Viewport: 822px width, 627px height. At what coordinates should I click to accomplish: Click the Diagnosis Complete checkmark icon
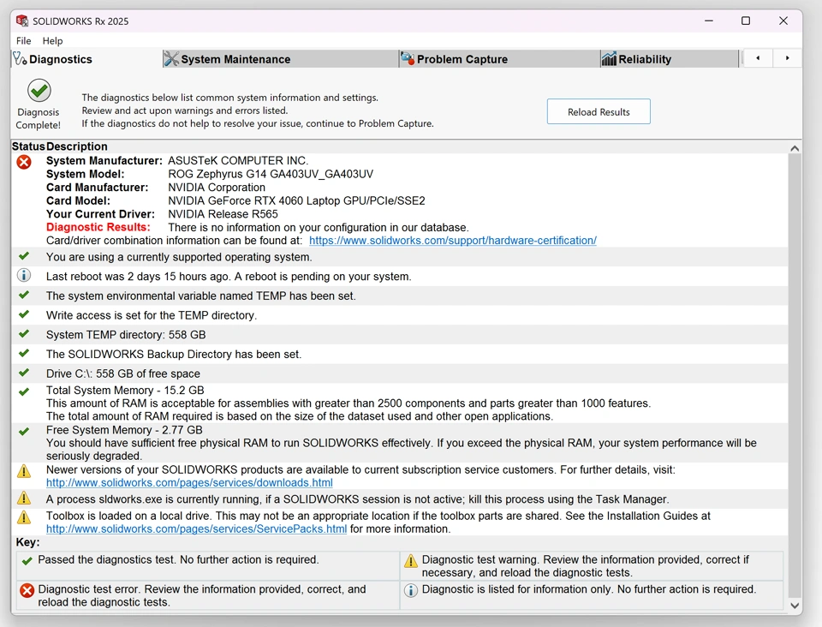point(39,91)
